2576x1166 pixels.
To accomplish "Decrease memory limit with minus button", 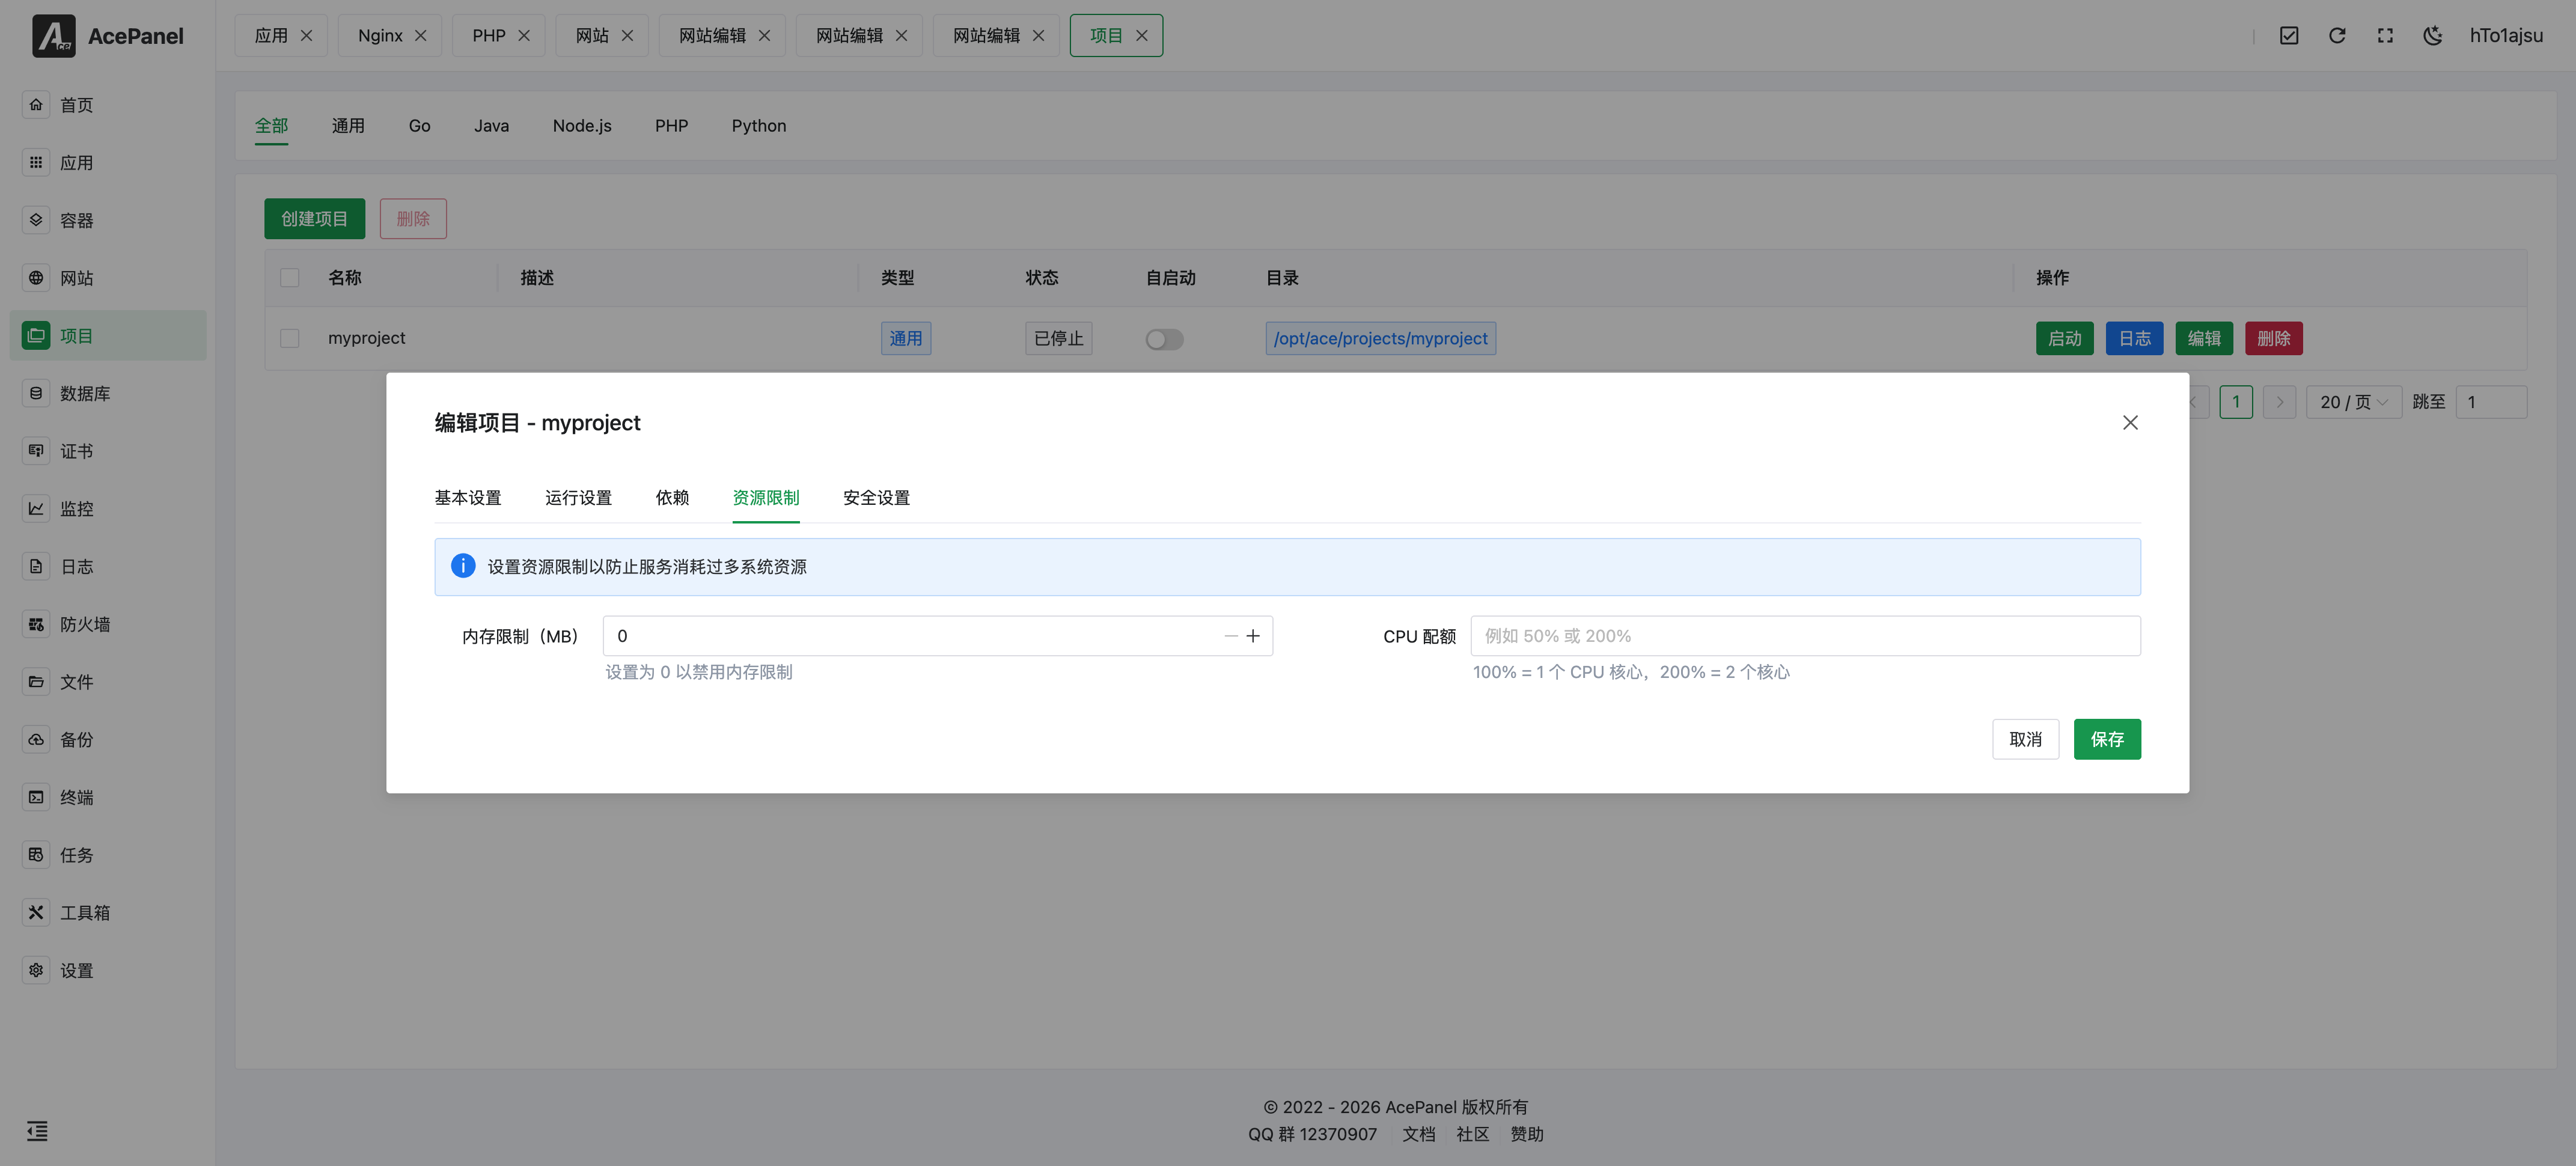I will click(1230, 636).
